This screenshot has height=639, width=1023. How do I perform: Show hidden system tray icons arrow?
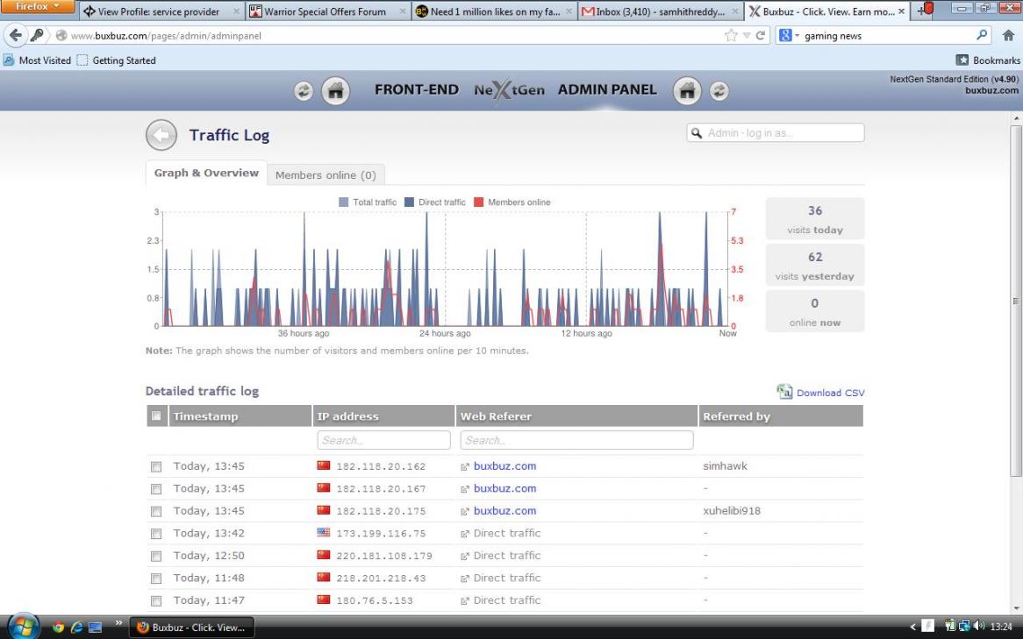912,627
